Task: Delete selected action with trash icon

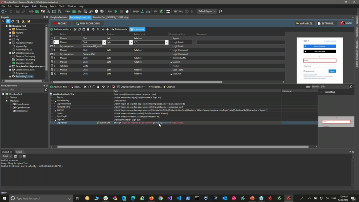Action: 88,29
